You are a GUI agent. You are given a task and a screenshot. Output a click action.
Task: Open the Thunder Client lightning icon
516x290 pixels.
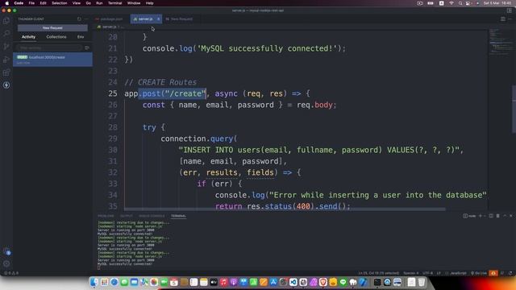(6, 85)
